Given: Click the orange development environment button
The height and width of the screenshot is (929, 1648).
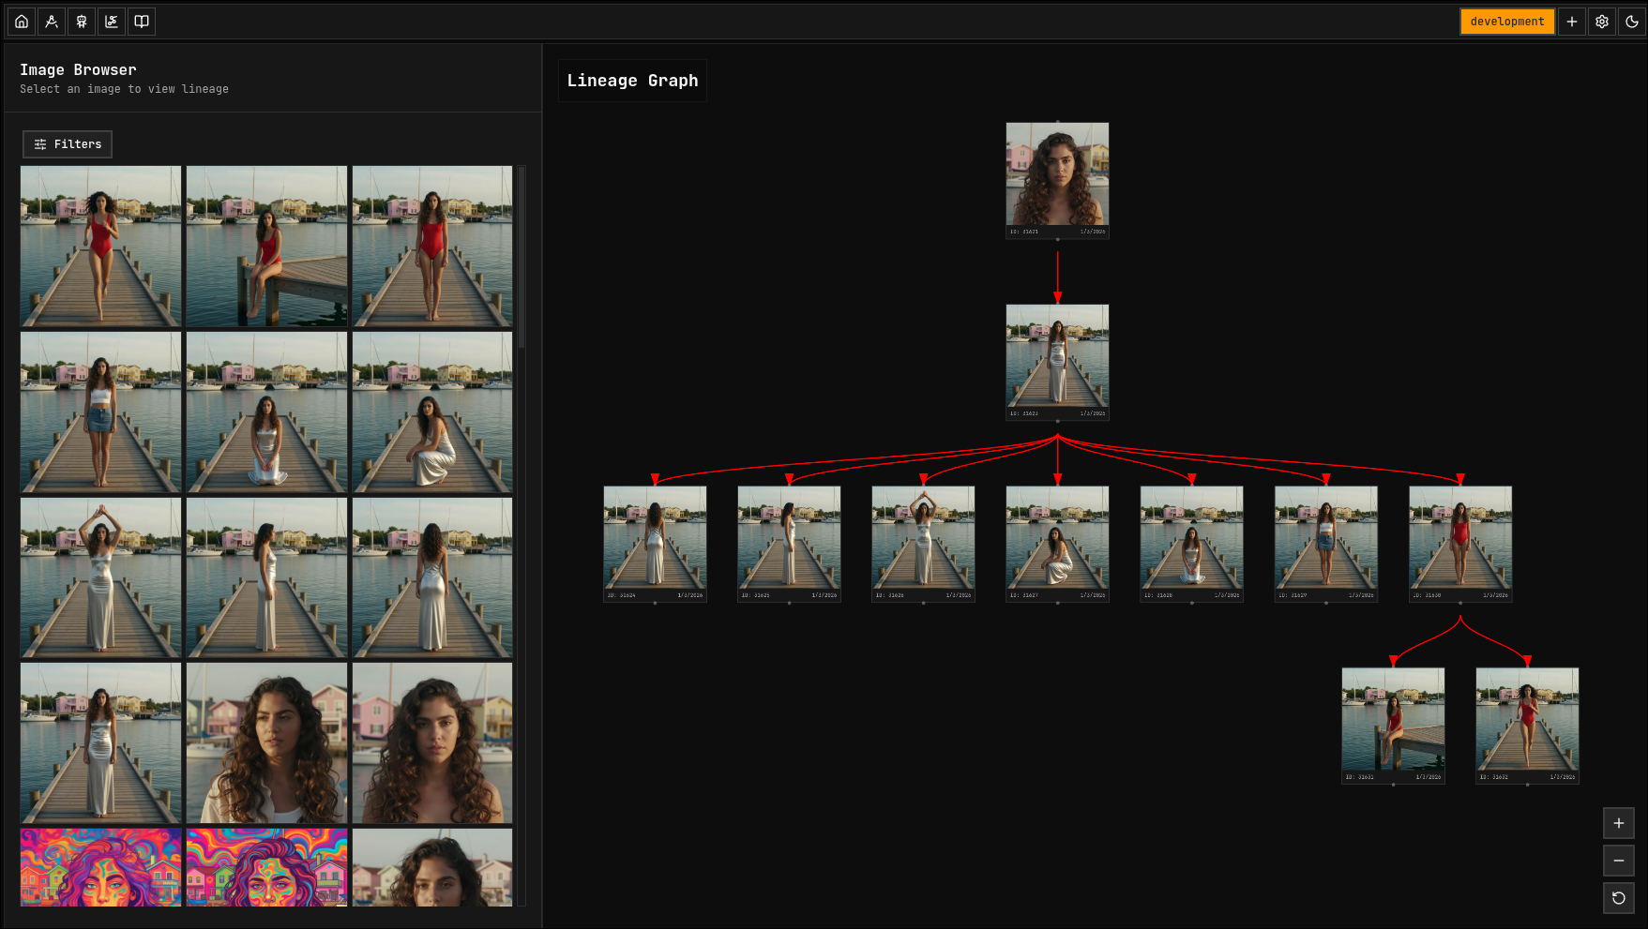Looking at the screenshot, I should click(x=1507, y=22).
